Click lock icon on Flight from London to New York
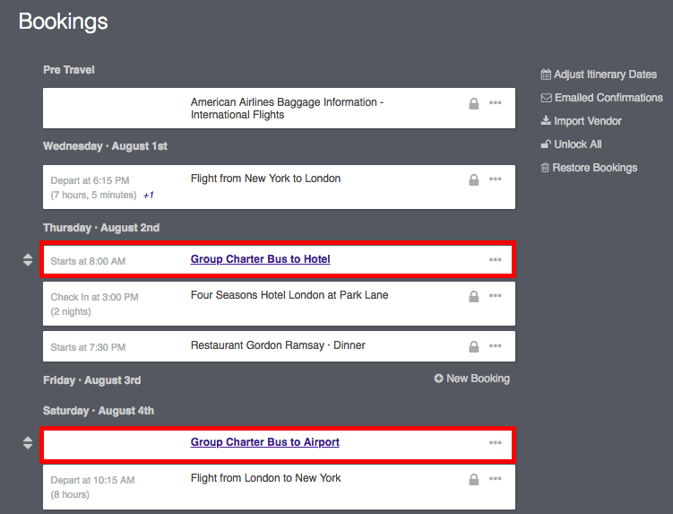673x514 pixels. [473, 479]
